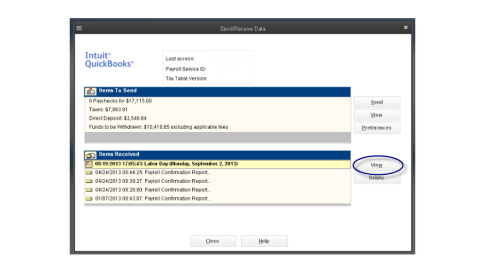The height and width of the screenshot is (273, 485).
Task: Click the Items To Send header icon
Action: pos(91,91)
